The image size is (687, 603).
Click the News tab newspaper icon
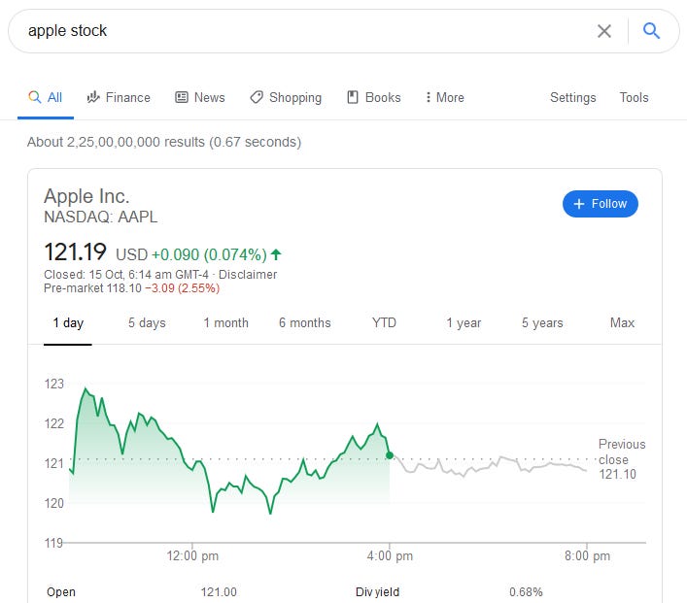(182, 97)
